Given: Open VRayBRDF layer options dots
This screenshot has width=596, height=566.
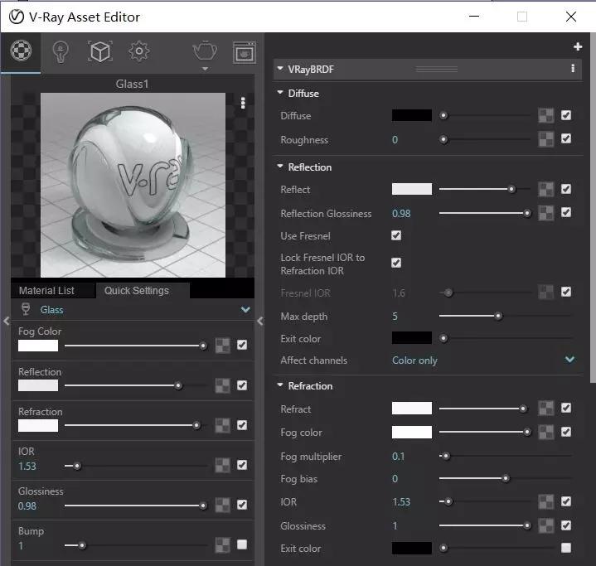Looking at the screenshot, I should tap(573, 69).
